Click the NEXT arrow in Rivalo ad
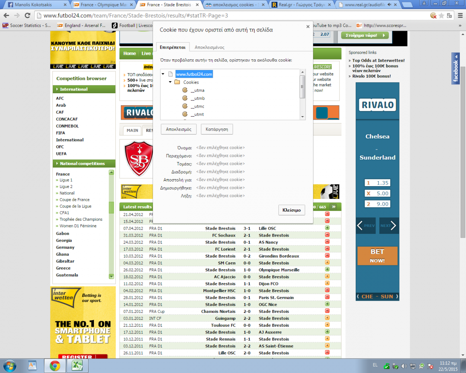 point(389,225)
